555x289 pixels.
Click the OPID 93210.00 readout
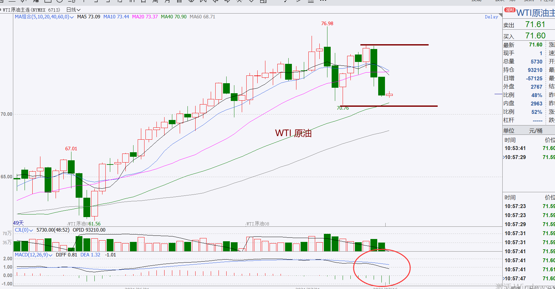tap(89, 230)
